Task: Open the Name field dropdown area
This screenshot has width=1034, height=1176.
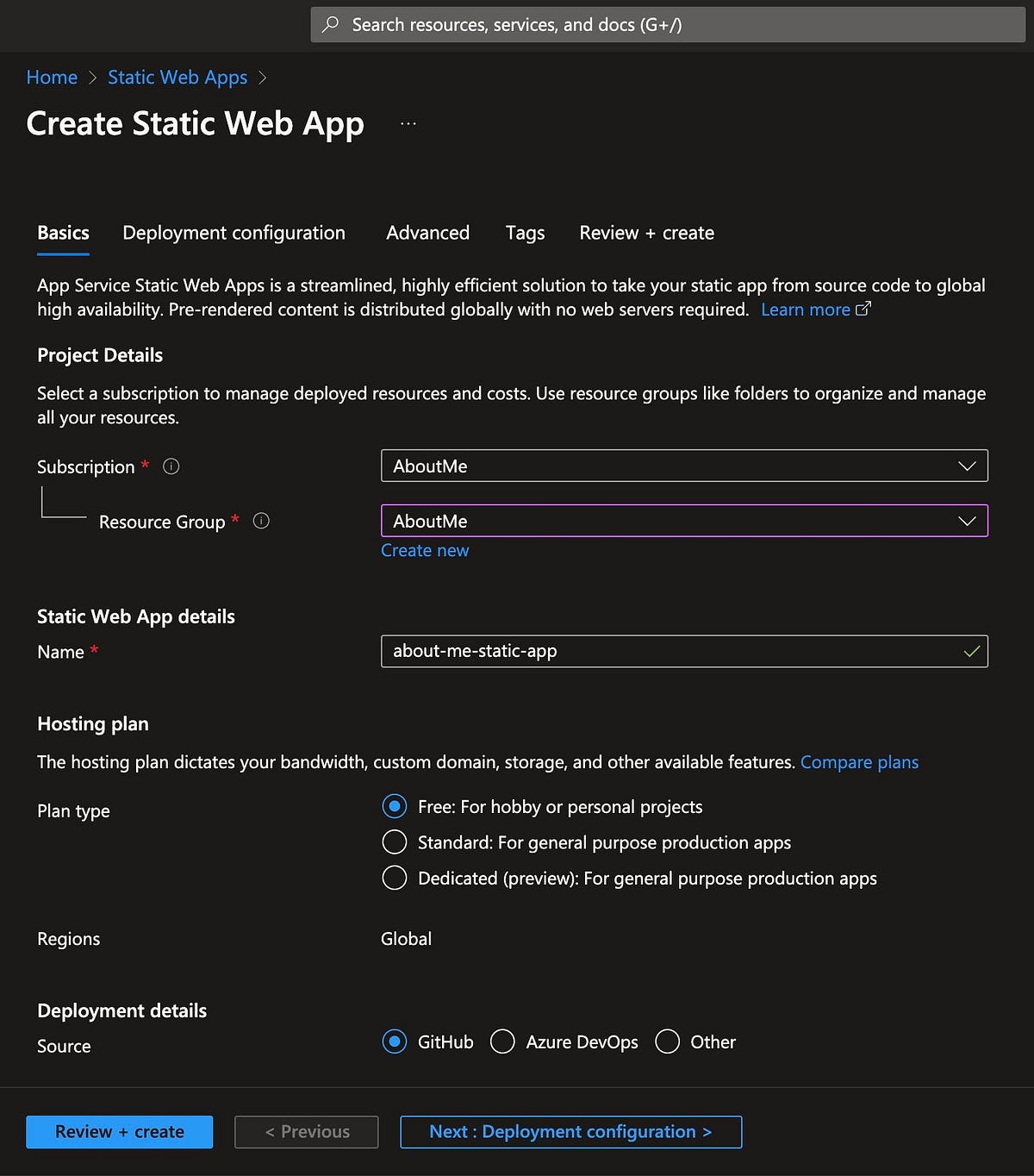Action: [684, 652]
